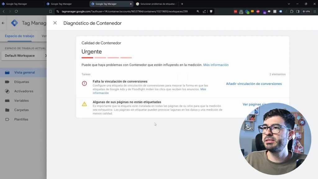The image size is (318, 179).
Task: Click the Activadores target icon
Action: pos(7,91)
